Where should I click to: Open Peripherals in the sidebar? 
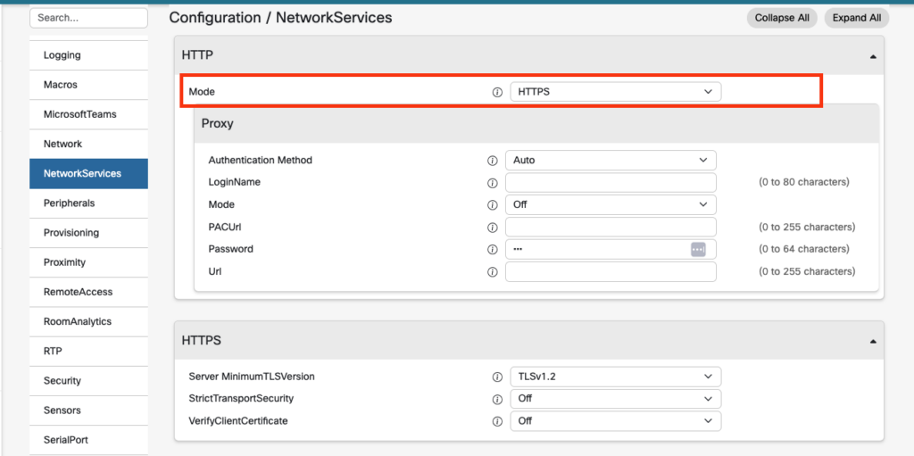88,203
